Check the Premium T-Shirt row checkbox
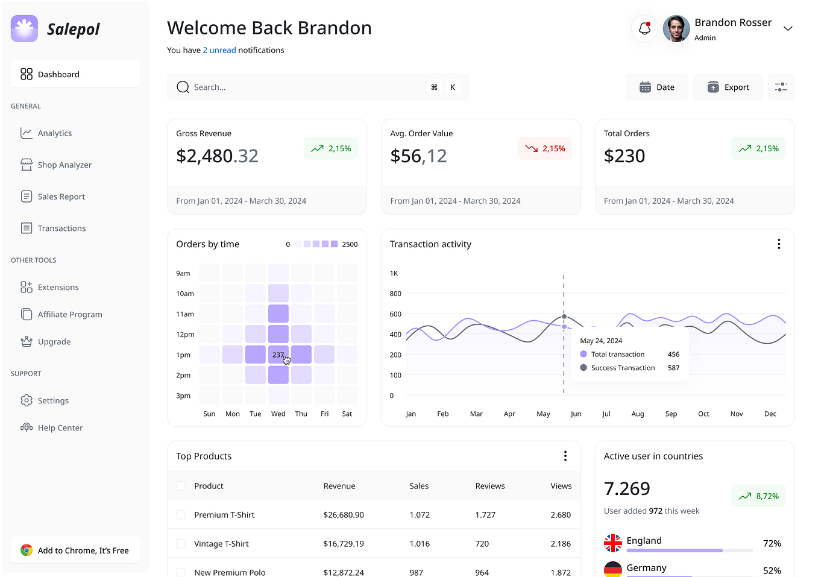The image size is (830, 577). tap(181, 515)
